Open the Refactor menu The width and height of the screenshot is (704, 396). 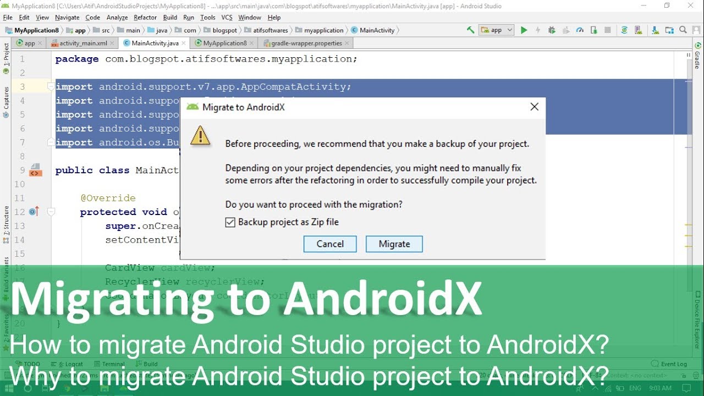[x=145, y=17]
